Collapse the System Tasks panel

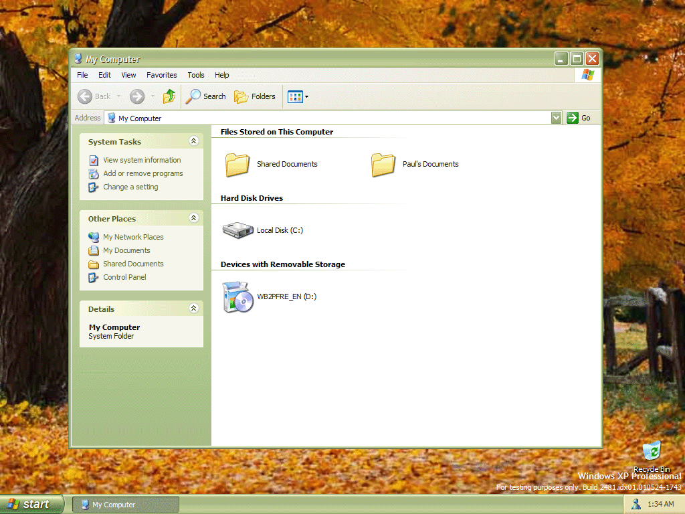click(193, 141)
